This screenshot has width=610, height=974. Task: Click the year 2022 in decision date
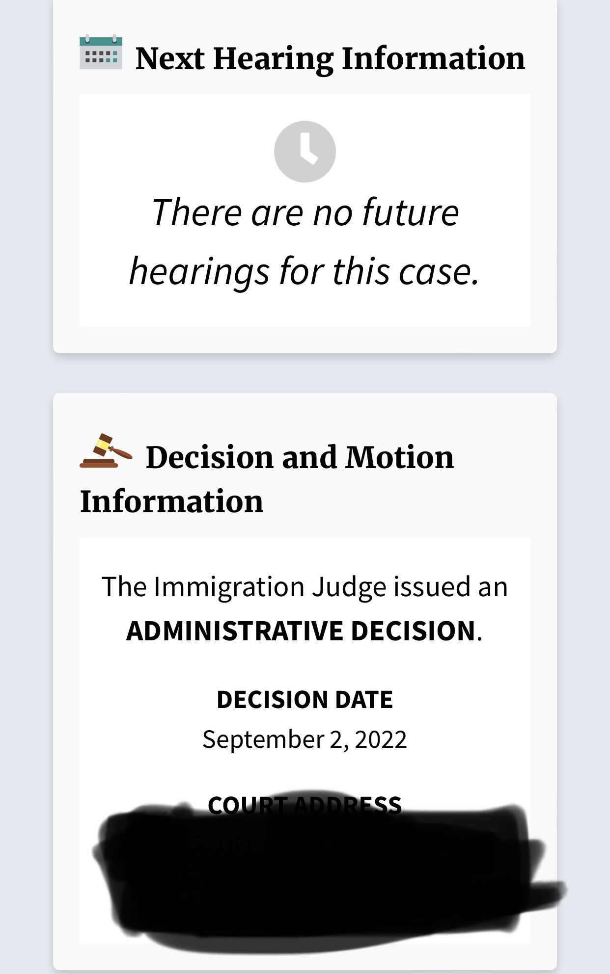381,739
